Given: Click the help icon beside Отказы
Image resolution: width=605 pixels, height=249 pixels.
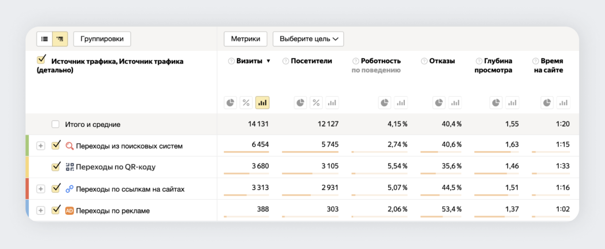Looking at the screenshot, I should [x=424, y=61].
